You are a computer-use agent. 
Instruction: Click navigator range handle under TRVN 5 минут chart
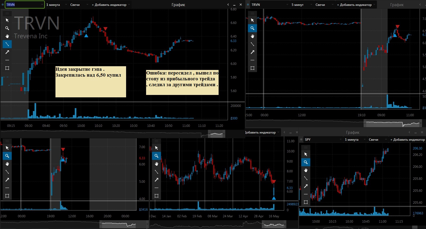click(393, 123)
